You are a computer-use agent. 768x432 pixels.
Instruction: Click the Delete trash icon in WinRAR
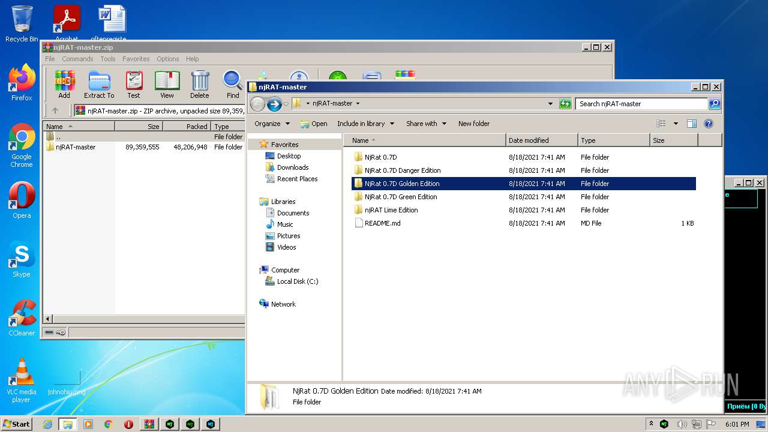[x=200, y=84]
